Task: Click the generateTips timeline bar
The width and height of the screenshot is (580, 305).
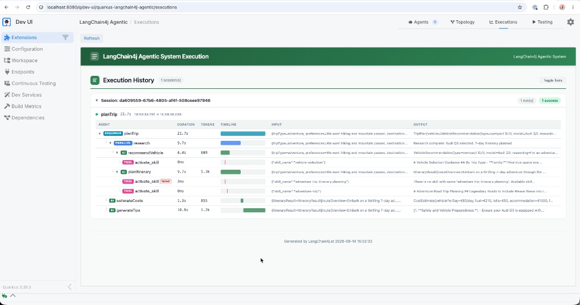Action: [254, 211]
